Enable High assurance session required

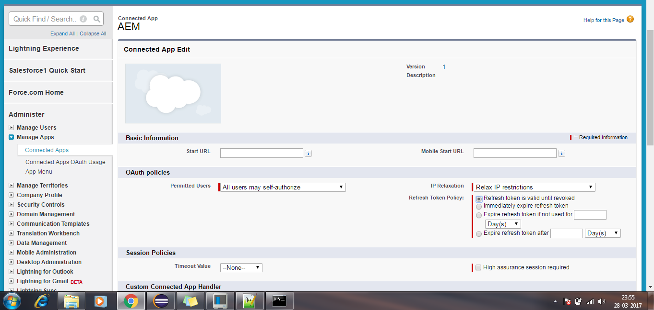click(478, 267)
